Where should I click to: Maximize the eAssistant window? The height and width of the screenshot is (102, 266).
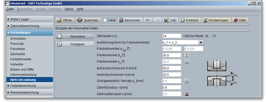click(254, 3)
